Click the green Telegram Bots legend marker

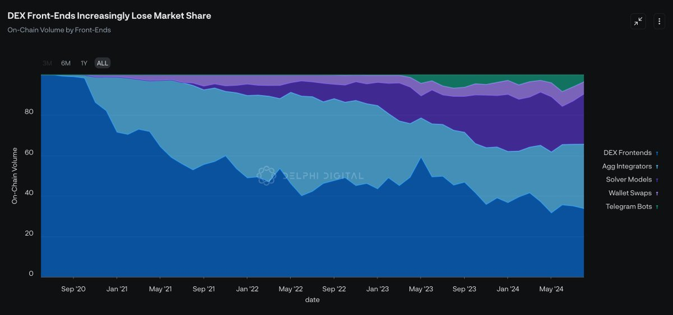(x=657, y=206)
